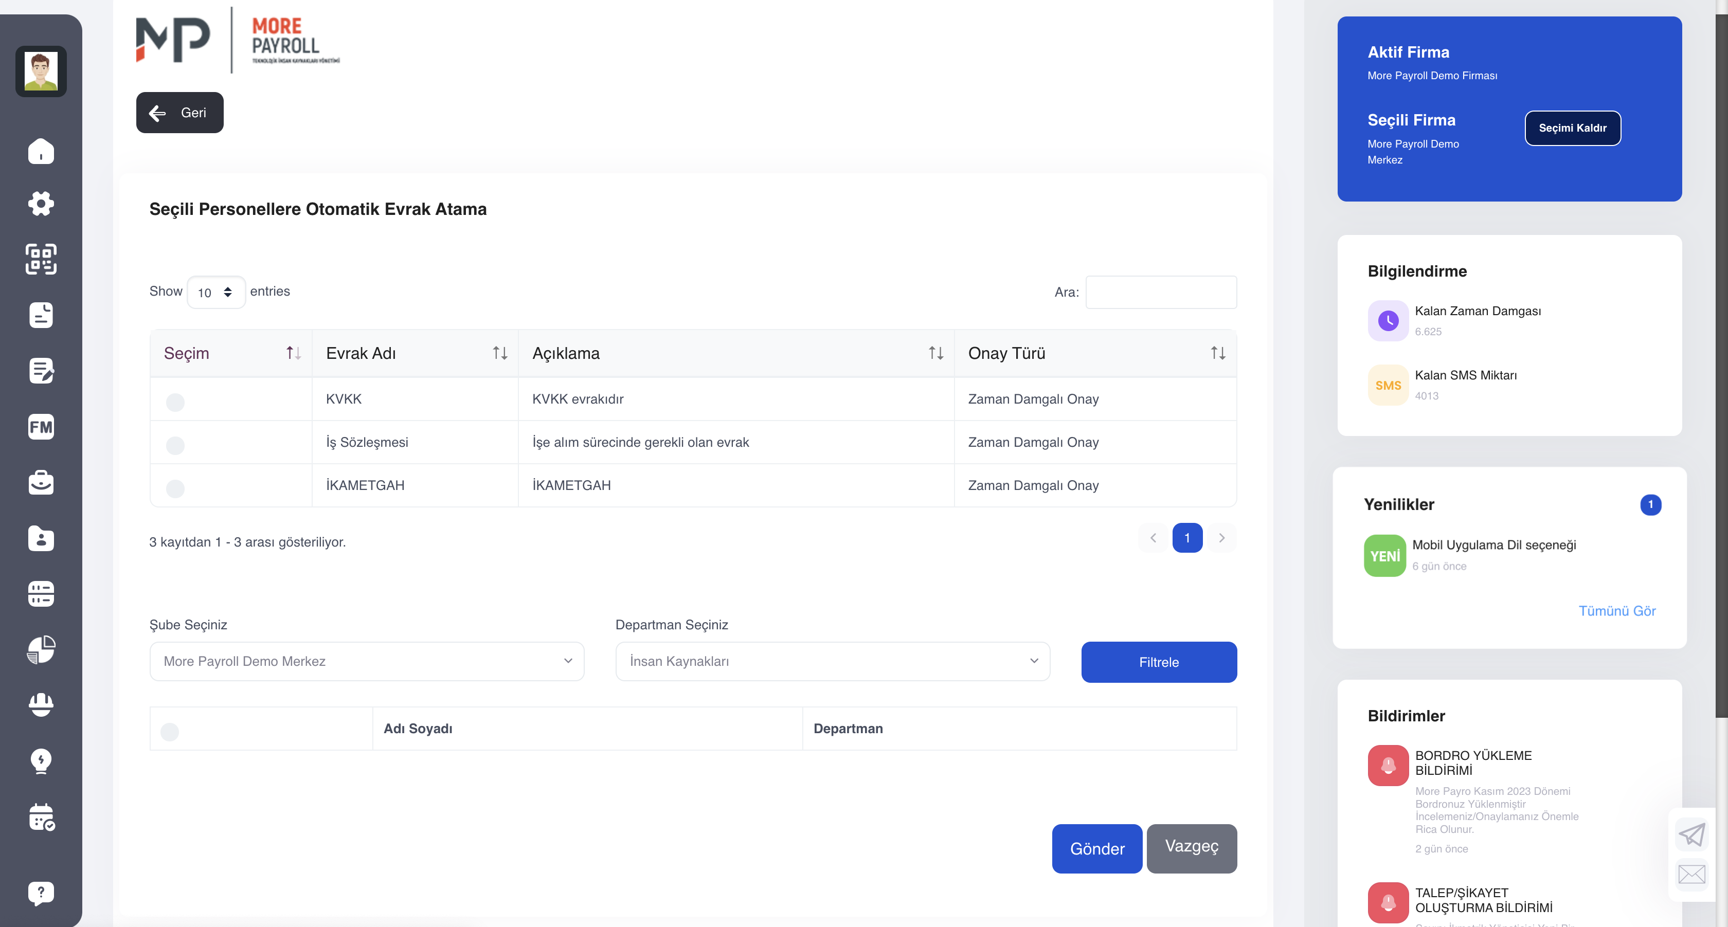Open the hard hat safety icon in sidebar
The width and height of the screenshot is (1728, 927).
pos(41,705)
